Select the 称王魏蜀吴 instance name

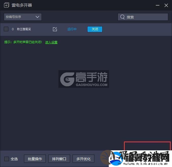click(x=24, y=29)
